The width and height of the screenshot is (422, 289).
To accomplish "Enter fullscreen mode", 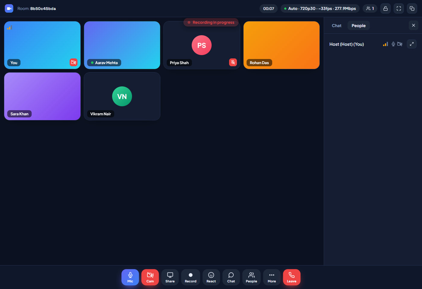I will pyautogui.click(x=399, y=8).
